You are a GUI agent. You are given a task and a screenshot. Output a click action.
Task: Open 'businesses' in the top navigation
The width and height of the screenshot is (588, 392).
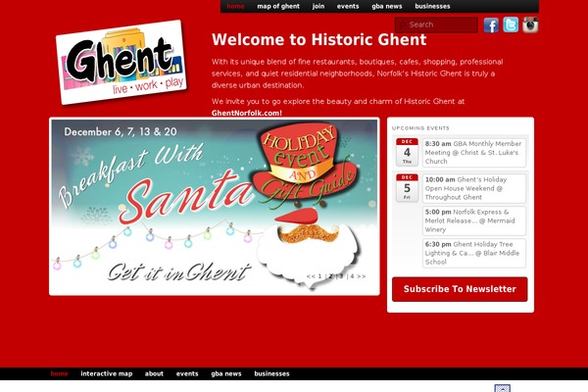point(432,6)
